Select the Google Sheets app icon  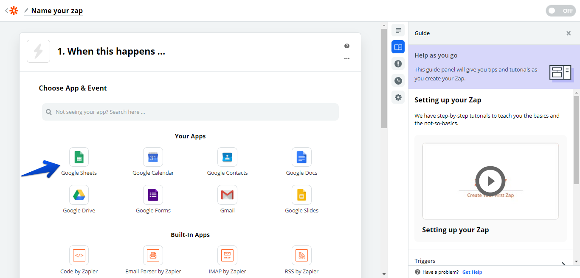click(79, 157)
